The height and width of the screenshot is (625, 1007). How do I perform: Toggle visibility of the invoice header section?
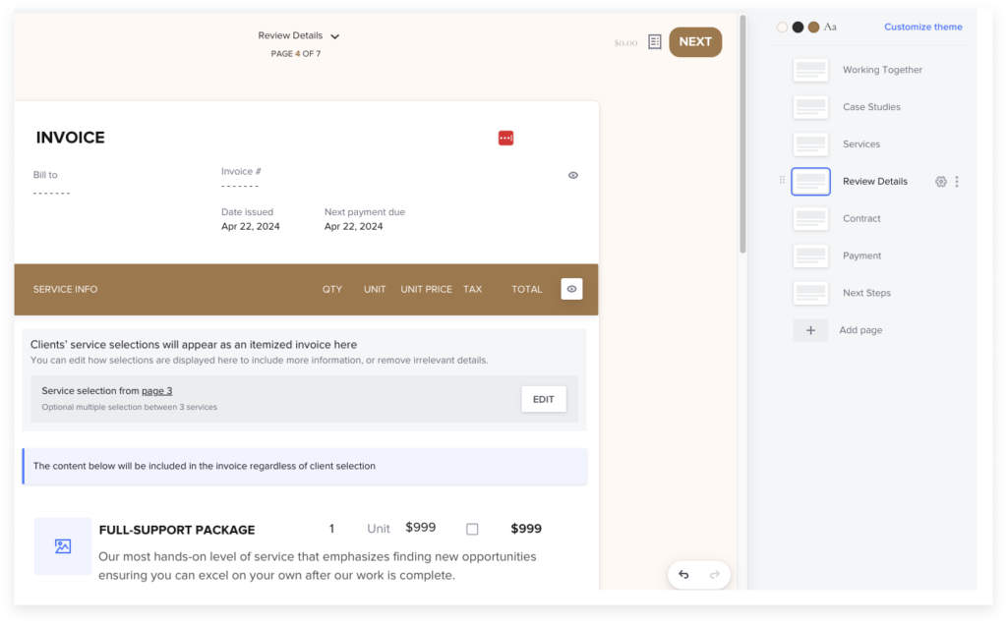[x=572, y=175]
